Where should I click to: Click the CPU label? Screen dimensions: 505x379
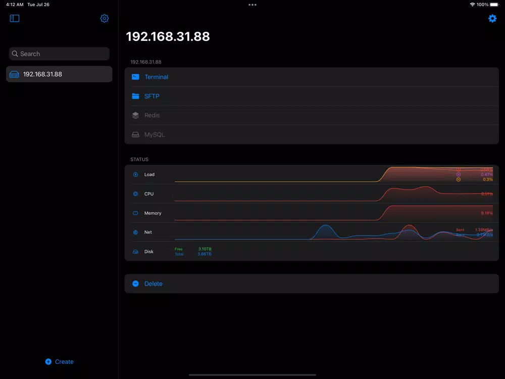click(149, 194)
